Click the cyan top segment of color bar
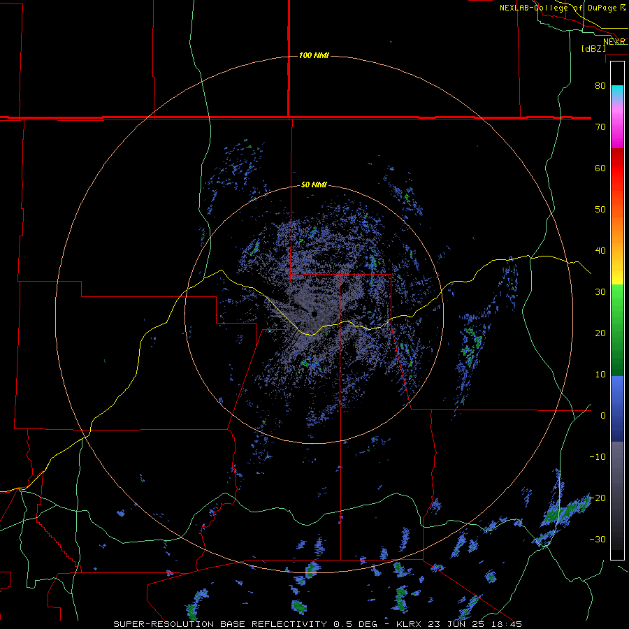The width and height of the screenshot is (629, 629). 617,90
